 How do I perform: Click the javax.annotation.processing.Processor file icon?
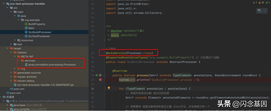coord(26,65)
